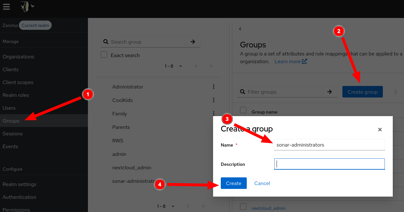Click the Filter groups arrow button

[330, 92]
